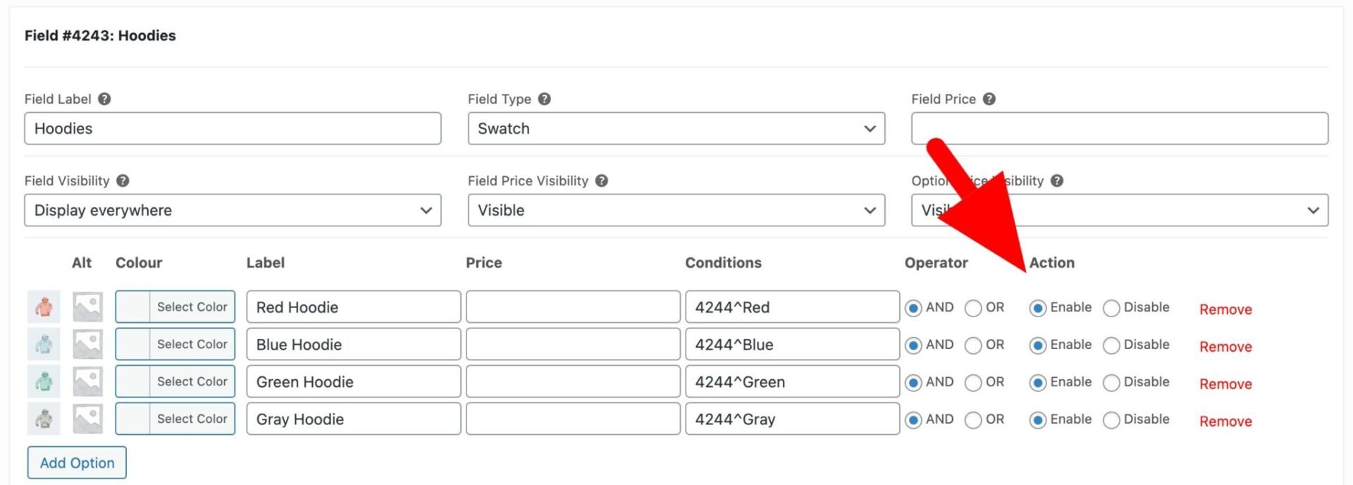Edit the Red Hoodie label field

pyautogui.click(x=354, y=307)
